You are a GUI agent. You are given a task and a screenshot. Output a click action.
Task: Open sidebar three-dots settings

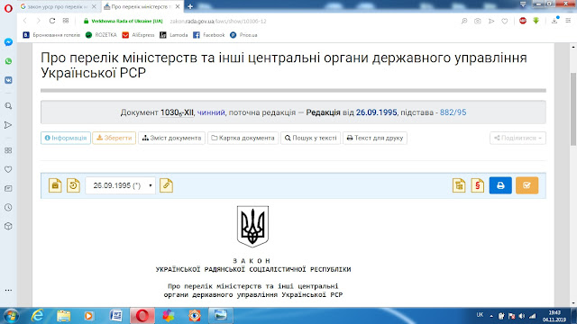[8, 290]
